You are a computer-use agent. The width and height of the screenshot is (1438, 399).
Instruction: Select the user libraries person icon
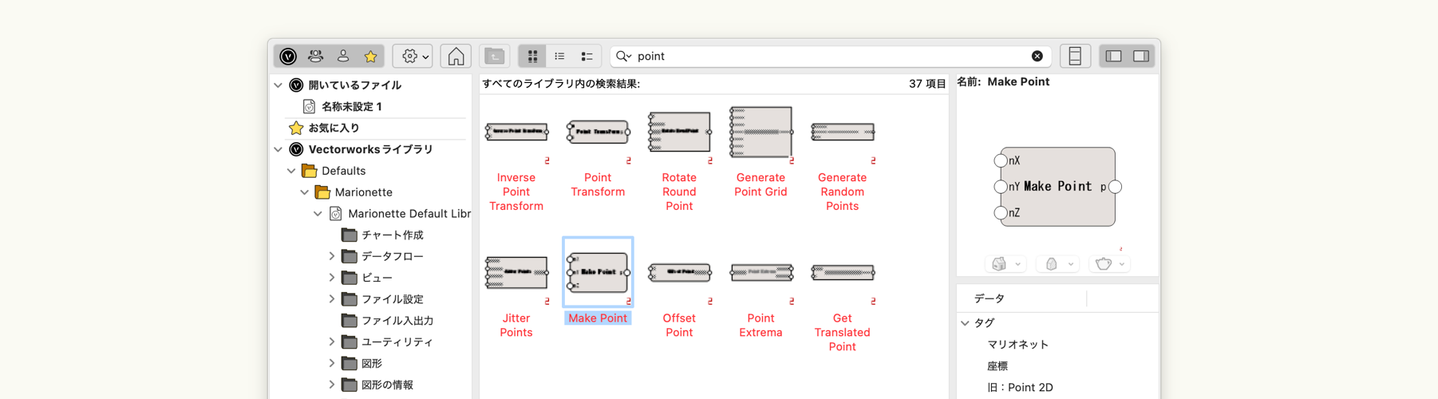click(343, 56)
